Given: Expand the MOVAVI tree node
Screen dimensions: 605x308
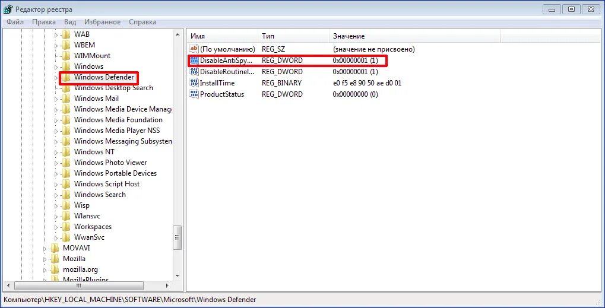Looking at the screenshot, I should click(x=45, y=249).
